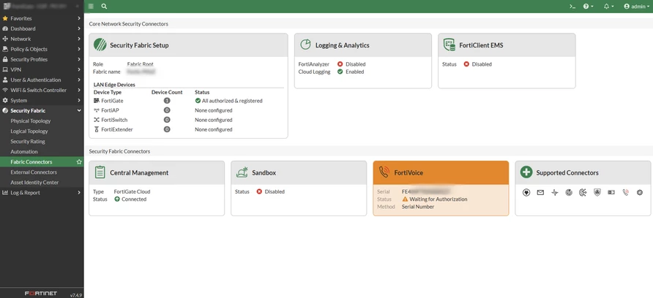
Task: Expand the System sidebar menu
Action: pyautogui.click(x=42, y=100)
